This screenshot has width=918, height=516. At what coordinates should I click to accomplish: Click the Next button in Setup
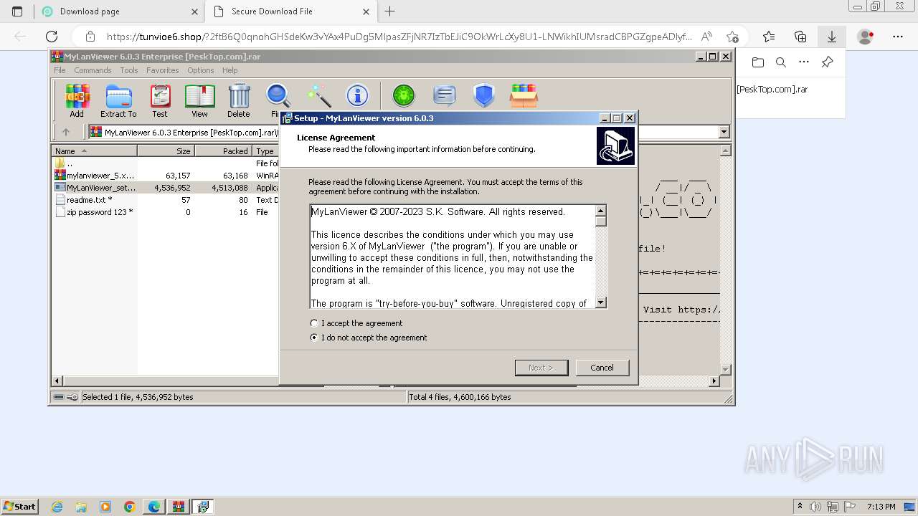(x=541, y=368)
